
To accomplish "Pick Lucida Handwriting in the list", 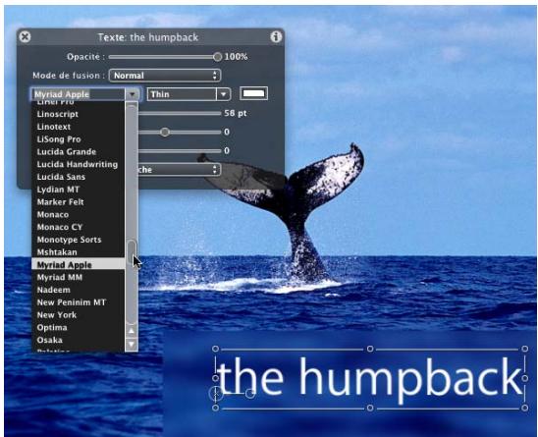I will click(78, 164).
